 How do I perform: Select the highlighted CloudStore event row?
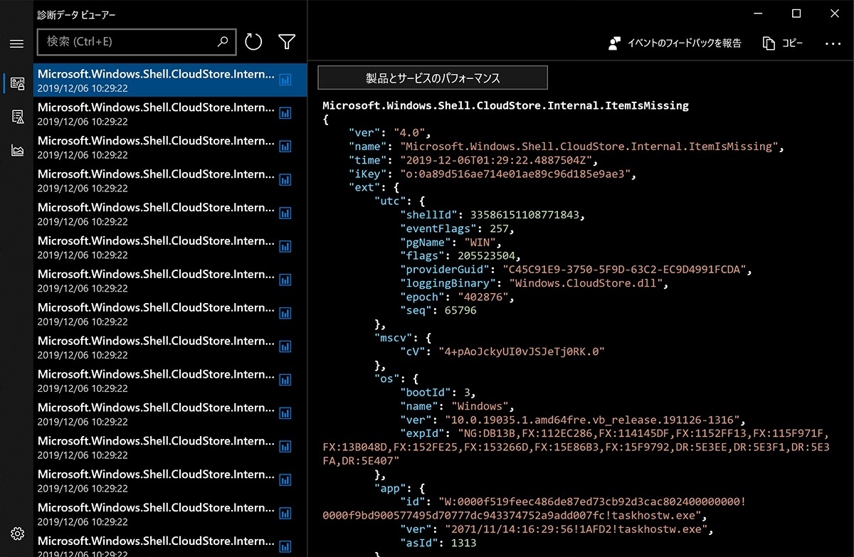point(170,80)
